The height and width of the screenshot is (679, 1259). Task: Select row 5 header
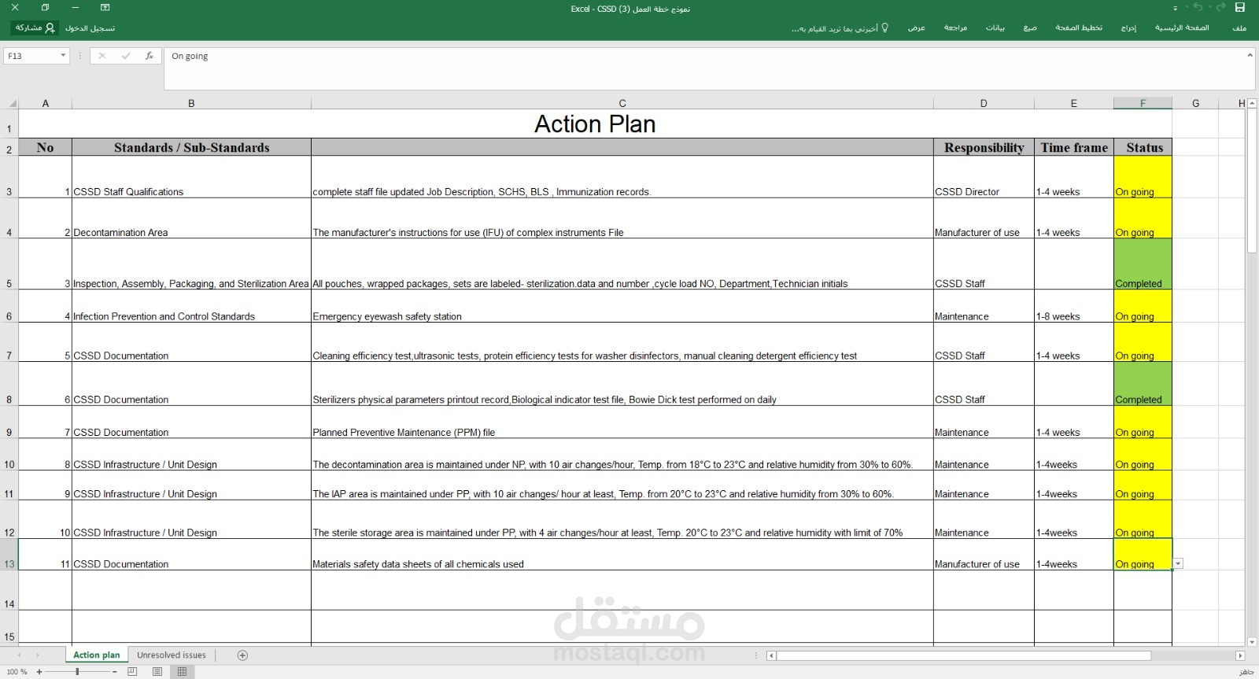(x=9, y=264)
